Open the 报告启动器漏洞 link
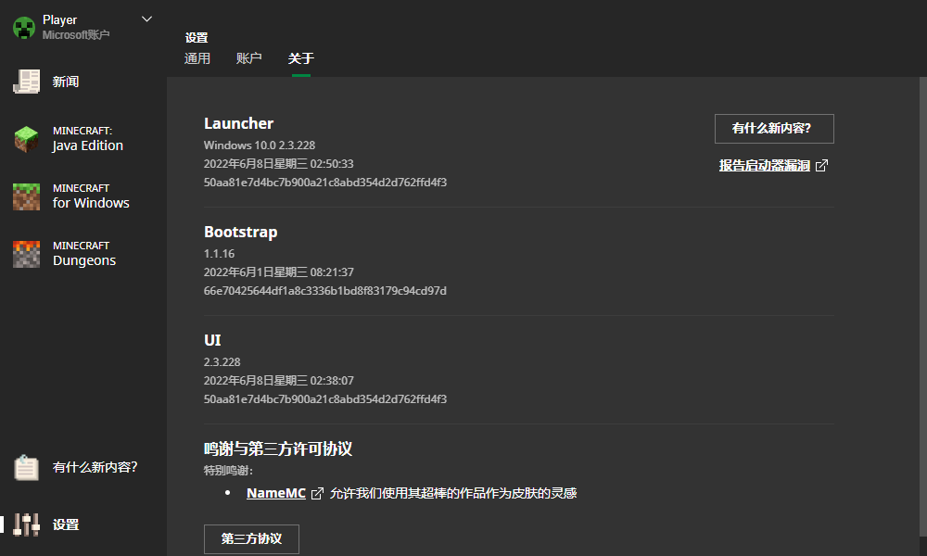The width and height of the screenshot is (927, 556). tap(765, 166)
